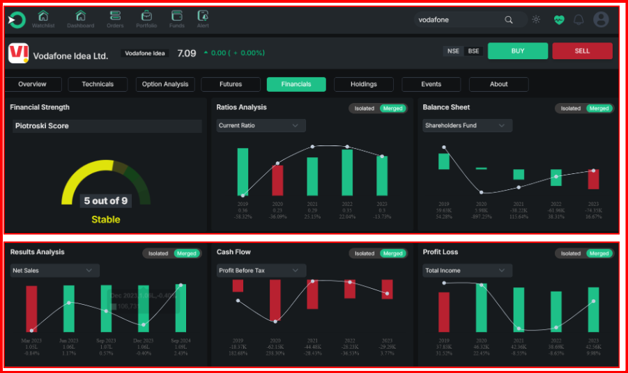Open the Holdings tab

[x=364, y=84]
